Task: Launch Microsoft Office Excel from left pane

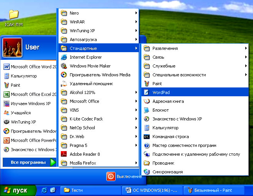Action: 30,94
